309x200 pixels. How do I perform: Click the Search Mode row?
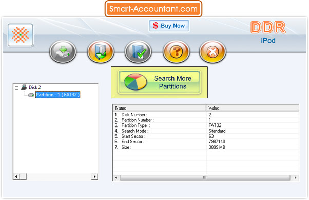tap(206, 131)
